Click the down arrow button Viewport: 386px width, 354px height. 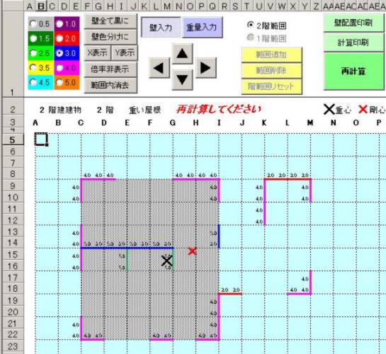pos(182,80)
